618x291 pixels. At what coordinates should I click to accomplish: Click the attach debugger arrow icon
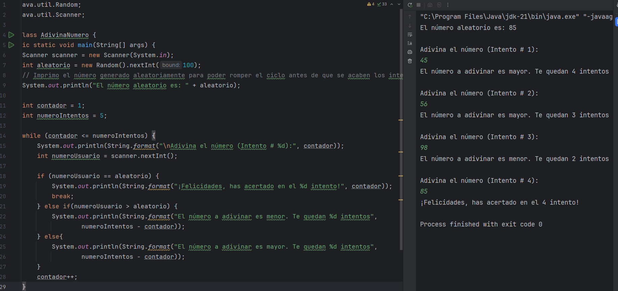439,5
